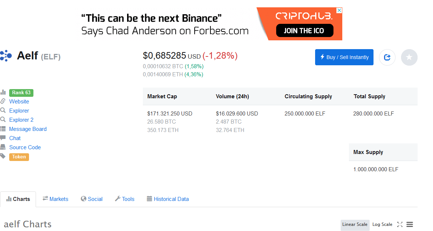
Task: Click the share icon button
Action: pos(387,57)
